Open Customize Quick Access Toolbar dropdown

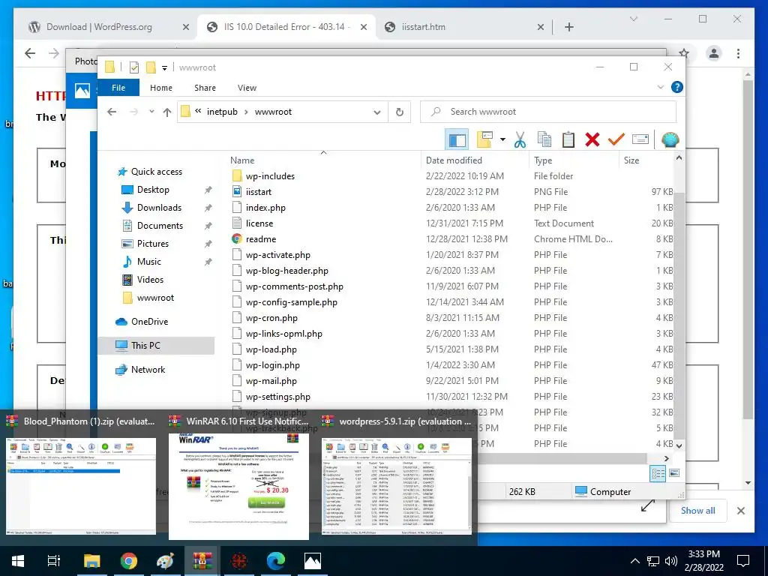click(164, 67)
